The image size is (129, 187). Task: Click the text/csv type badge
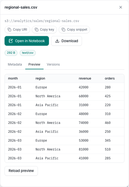click(28, 53)
